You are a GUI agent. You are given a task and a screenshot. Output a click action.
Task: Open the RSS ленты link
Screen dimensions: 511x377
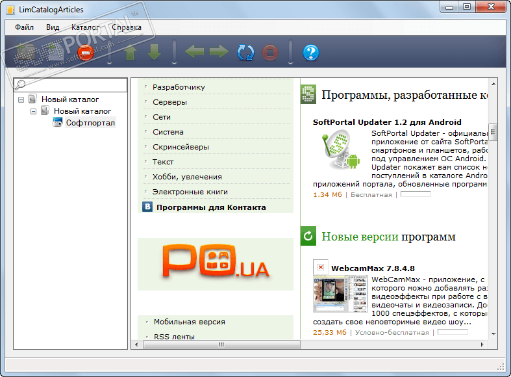coord(175,337)
